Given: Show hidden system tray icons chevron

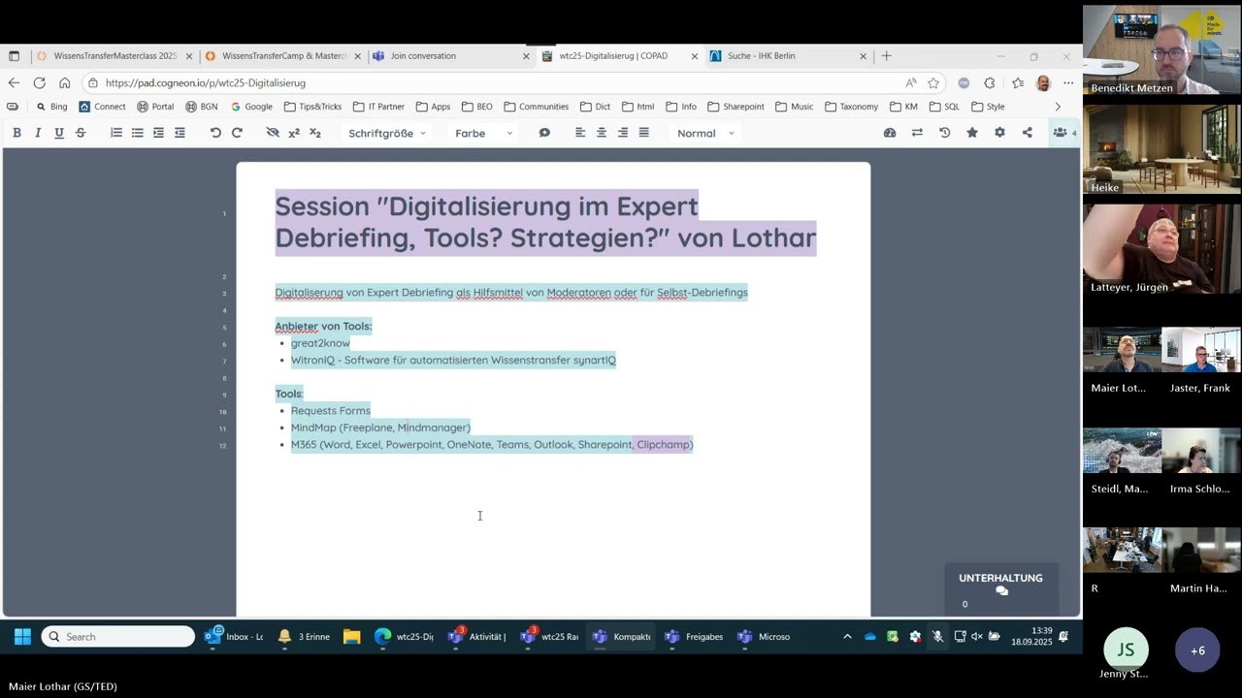Looking at the screenshot, I should [847, 637].
